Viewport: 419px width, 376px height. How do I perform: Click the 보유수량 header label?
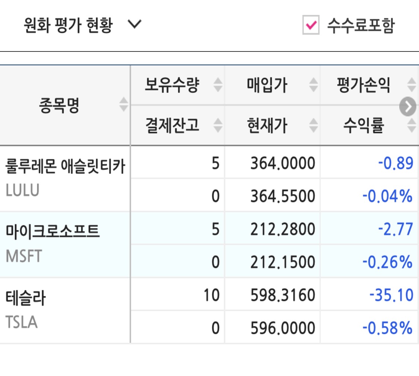tap(172, 85)
